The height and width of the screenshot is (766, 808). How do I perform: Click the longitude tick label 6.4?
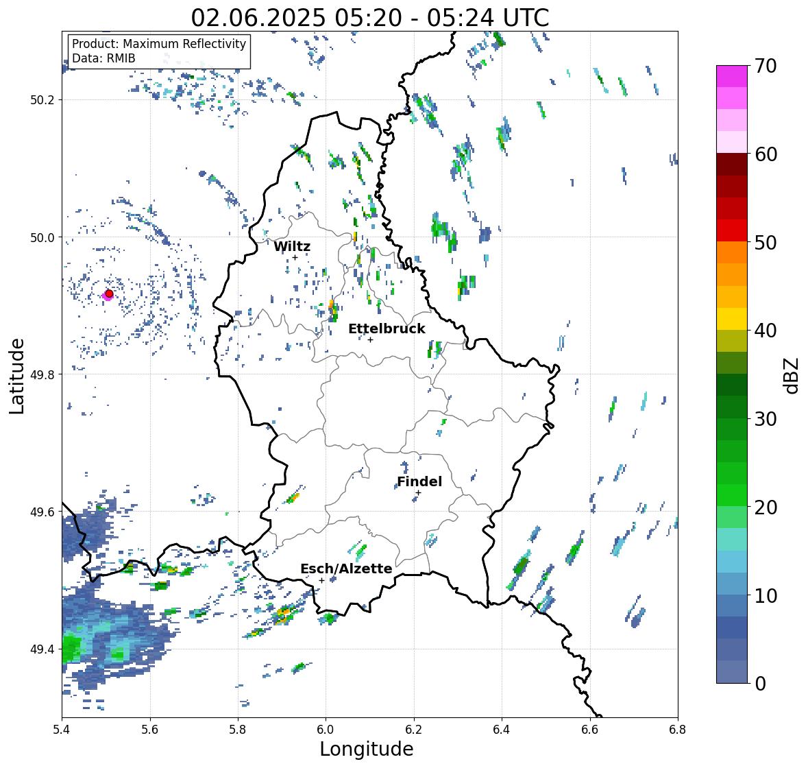pyautogui.click(x=502, y=730)
